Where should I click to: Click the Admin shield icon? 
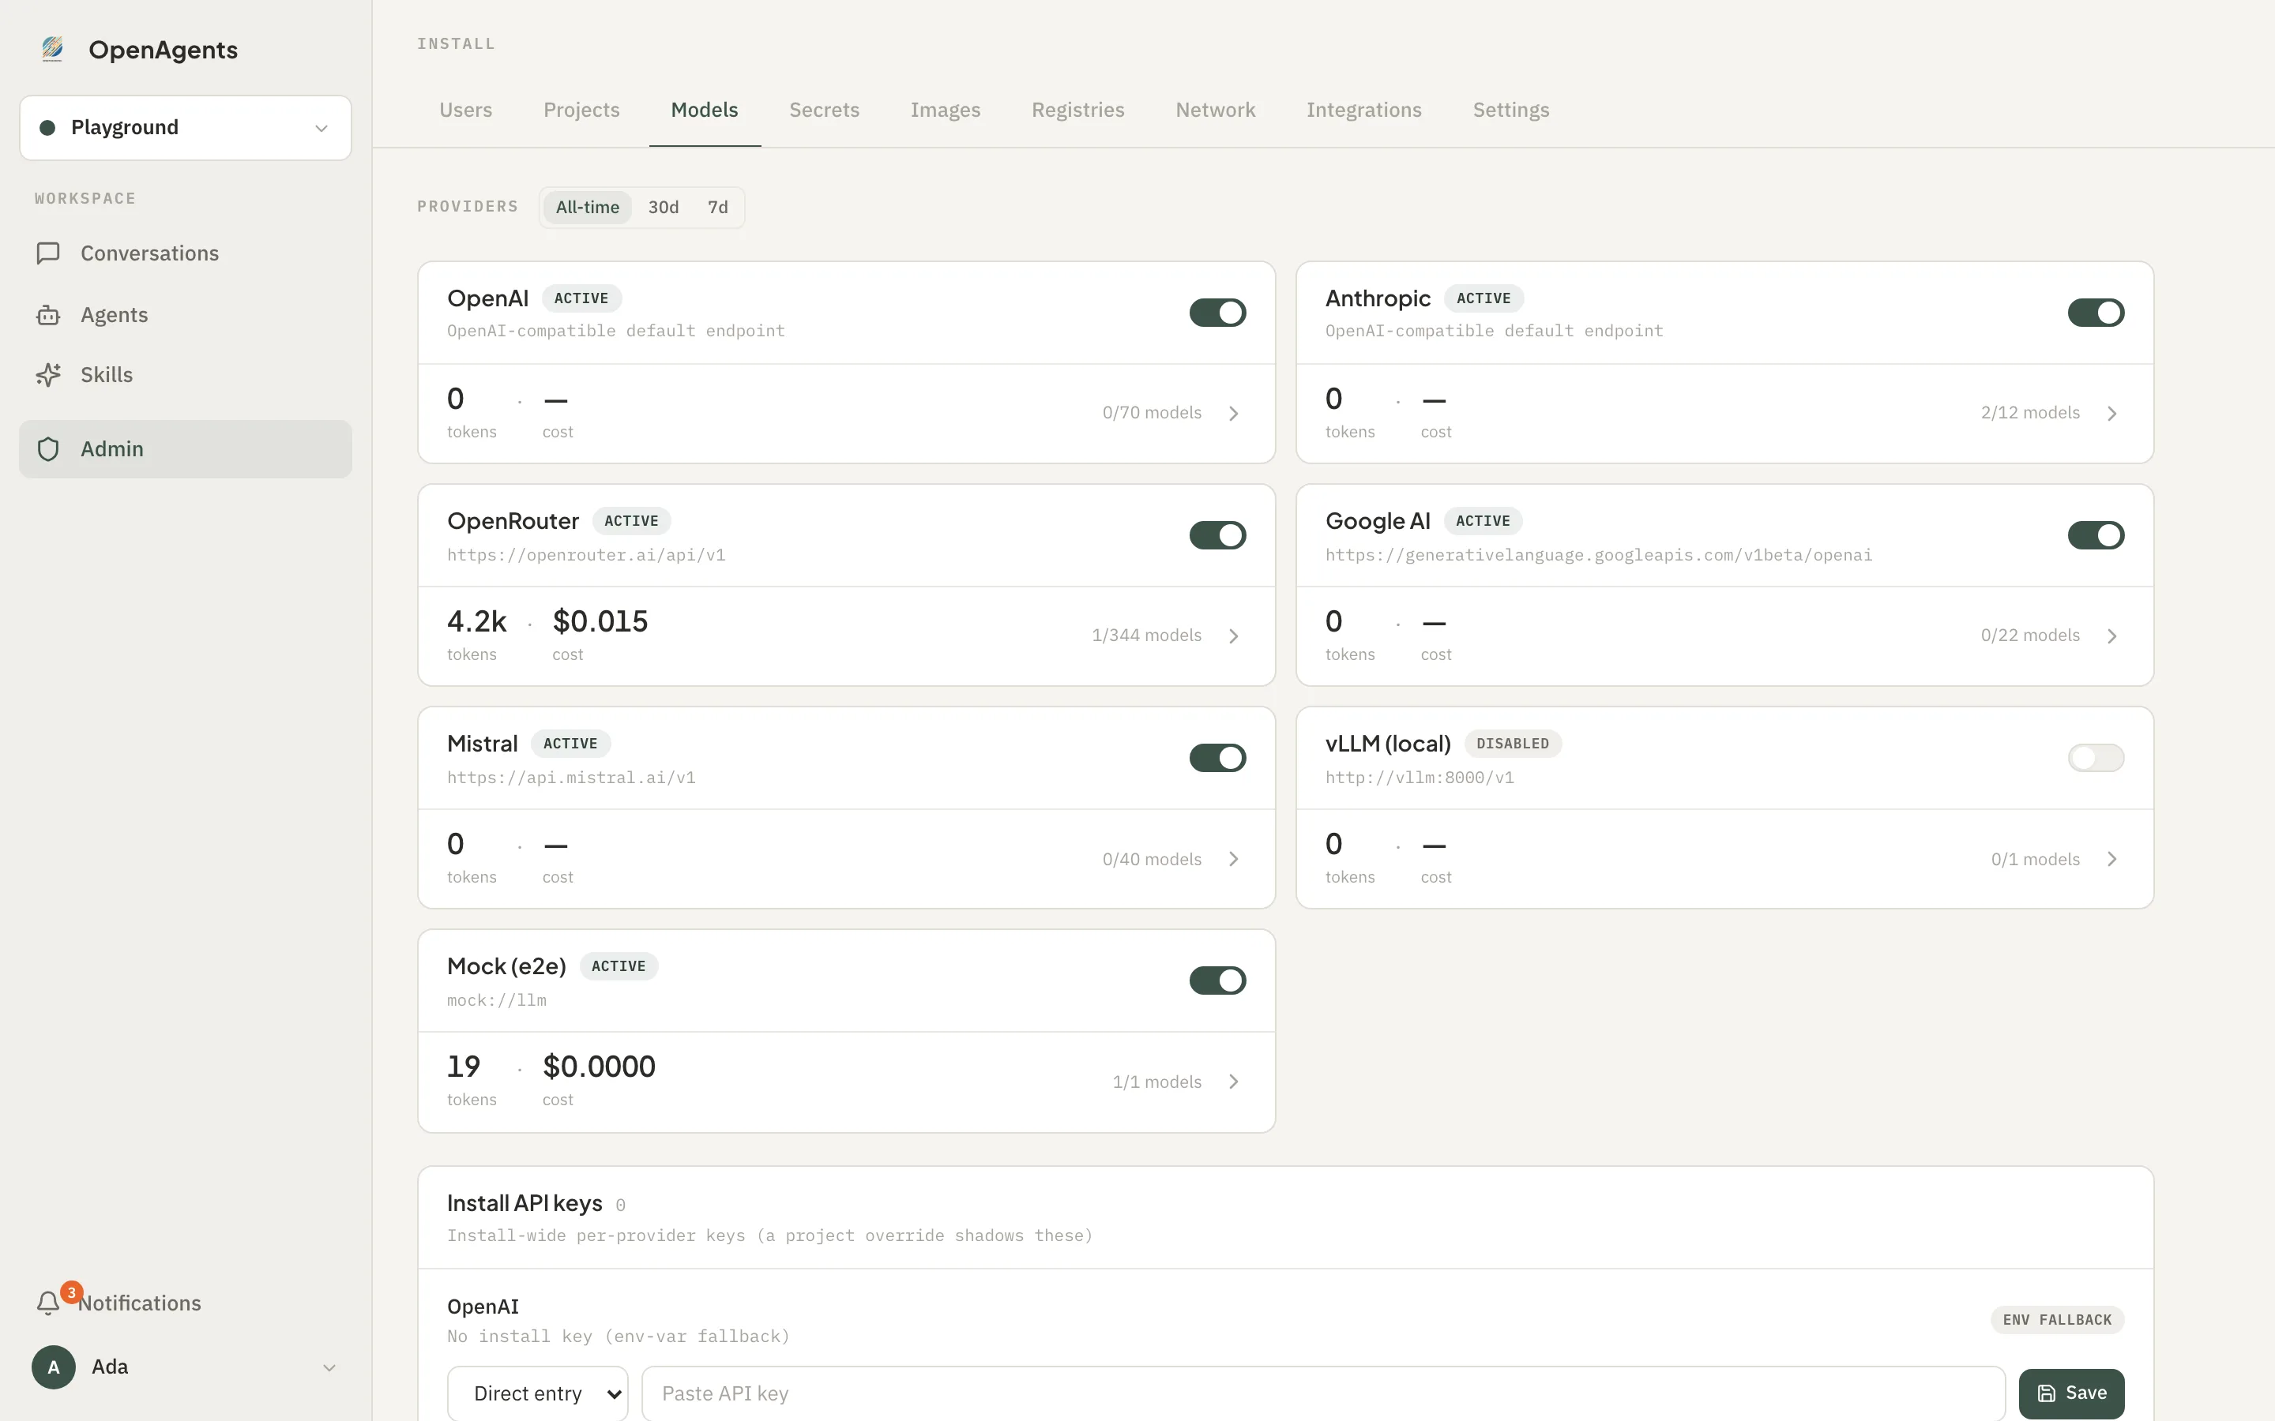tap(48, 449)
